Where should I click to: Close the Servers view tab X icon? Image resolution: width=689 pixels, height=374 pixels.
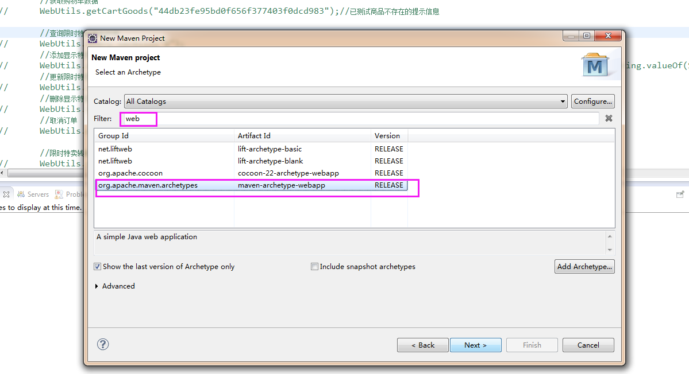[x=6, y=194]
